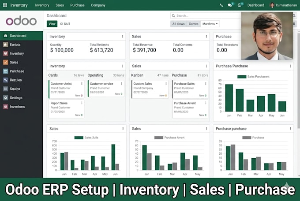Select Dashboard in the sidebar

pos(22,36)
